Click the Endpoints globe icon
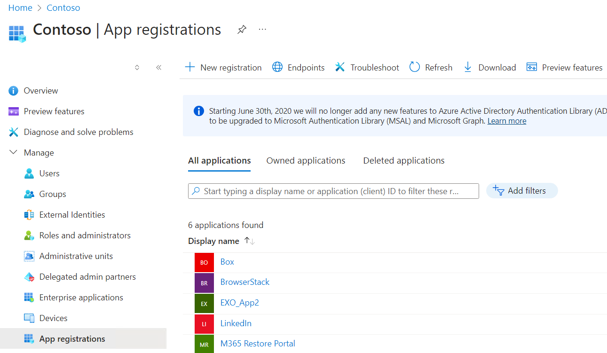This screenshot has width=607, height=353. 277,67
